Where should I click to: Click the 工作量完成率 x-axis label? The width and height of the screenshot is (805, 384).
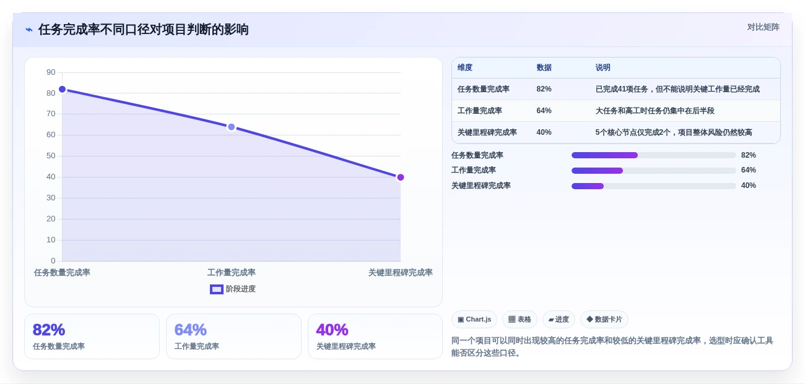pyautogui.click(x=232, y=273)
